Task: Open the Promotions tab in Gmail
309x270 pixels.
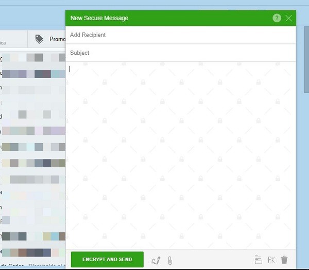Action: click(x=47, y=39)
